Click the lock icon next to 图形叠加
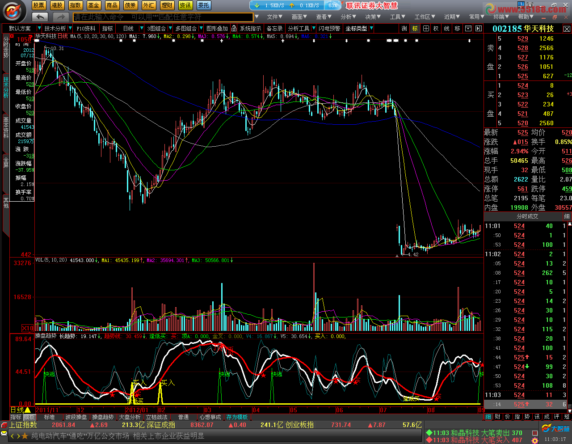Image resolution: width=572 pixels, height=444 pixels. [x=234, y=28]
